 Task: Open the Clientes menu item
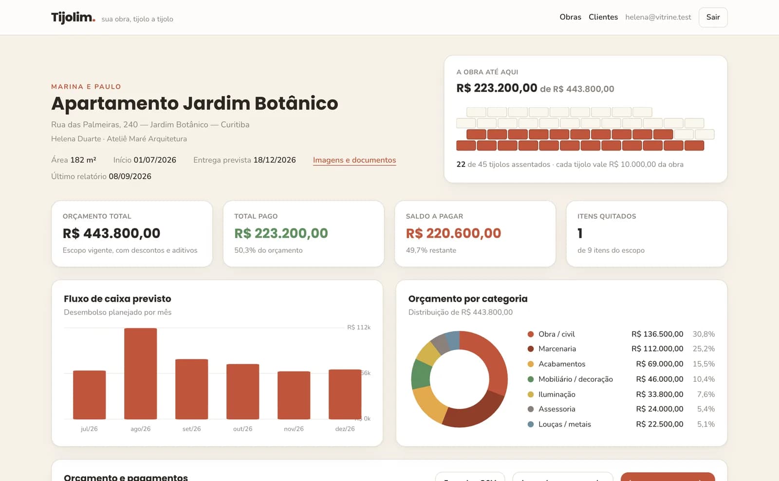(603, 17)
